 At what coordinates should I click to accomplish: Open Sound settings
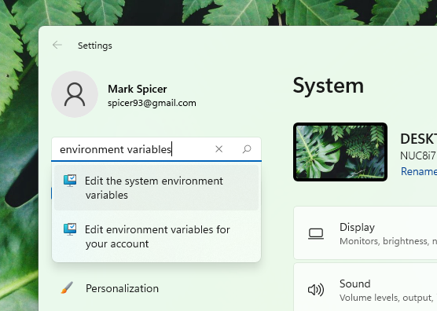(365, 287)
